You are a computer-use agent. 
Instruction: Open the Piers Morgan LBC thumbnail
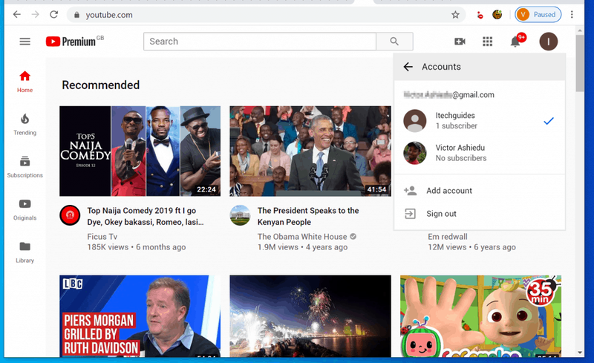(140, 316)
